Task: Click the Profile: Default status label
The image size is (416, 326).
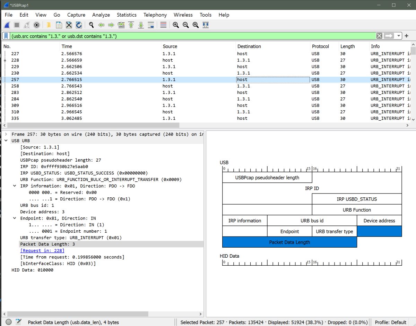Action: point(391,322)
